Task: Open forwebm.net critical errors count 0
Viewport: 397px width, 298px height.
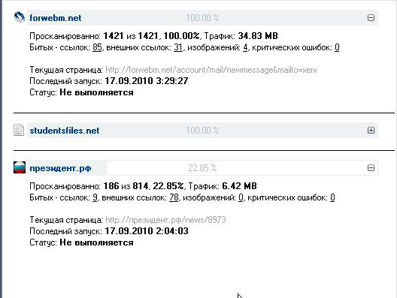Action: [x=337, y=47]
